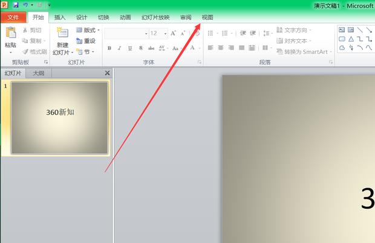Click the bullet list icon

[x=211, y=33]
